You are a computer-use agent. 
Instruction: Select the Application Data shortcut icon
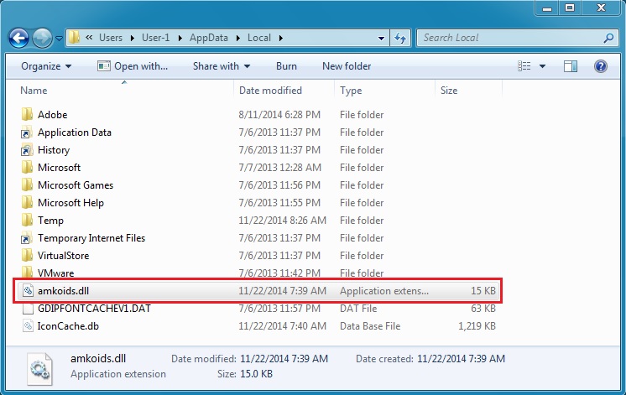tap(27, 132)
